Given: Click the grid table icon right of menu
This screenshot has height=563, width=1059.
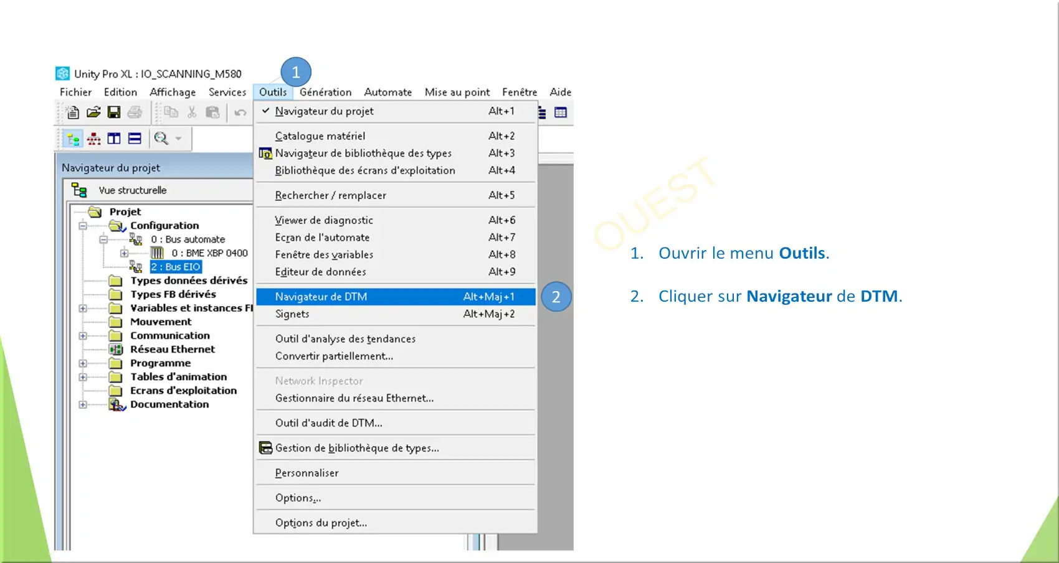Looking at the screenshot, I should pyautogui.click(x=561, y=113).
